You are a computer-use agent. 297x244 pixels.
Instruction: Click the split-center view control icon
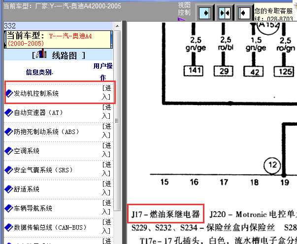point(225,12)
